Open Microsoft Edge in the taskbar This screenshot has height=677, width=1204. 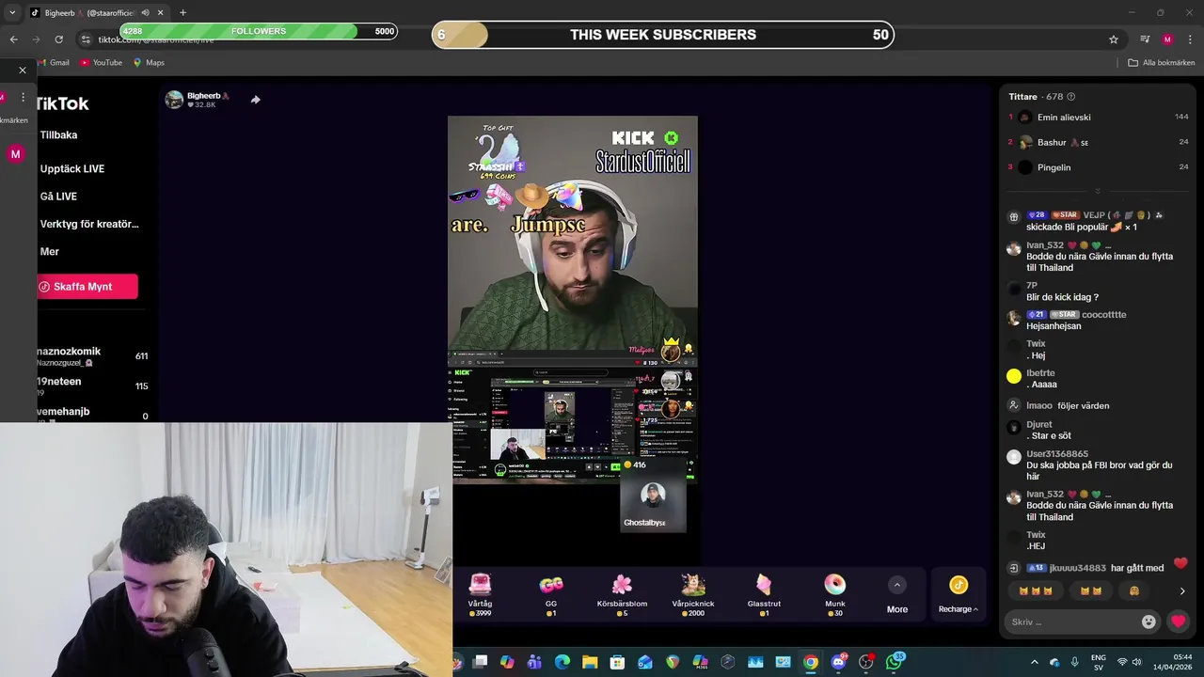coord(562,662)
